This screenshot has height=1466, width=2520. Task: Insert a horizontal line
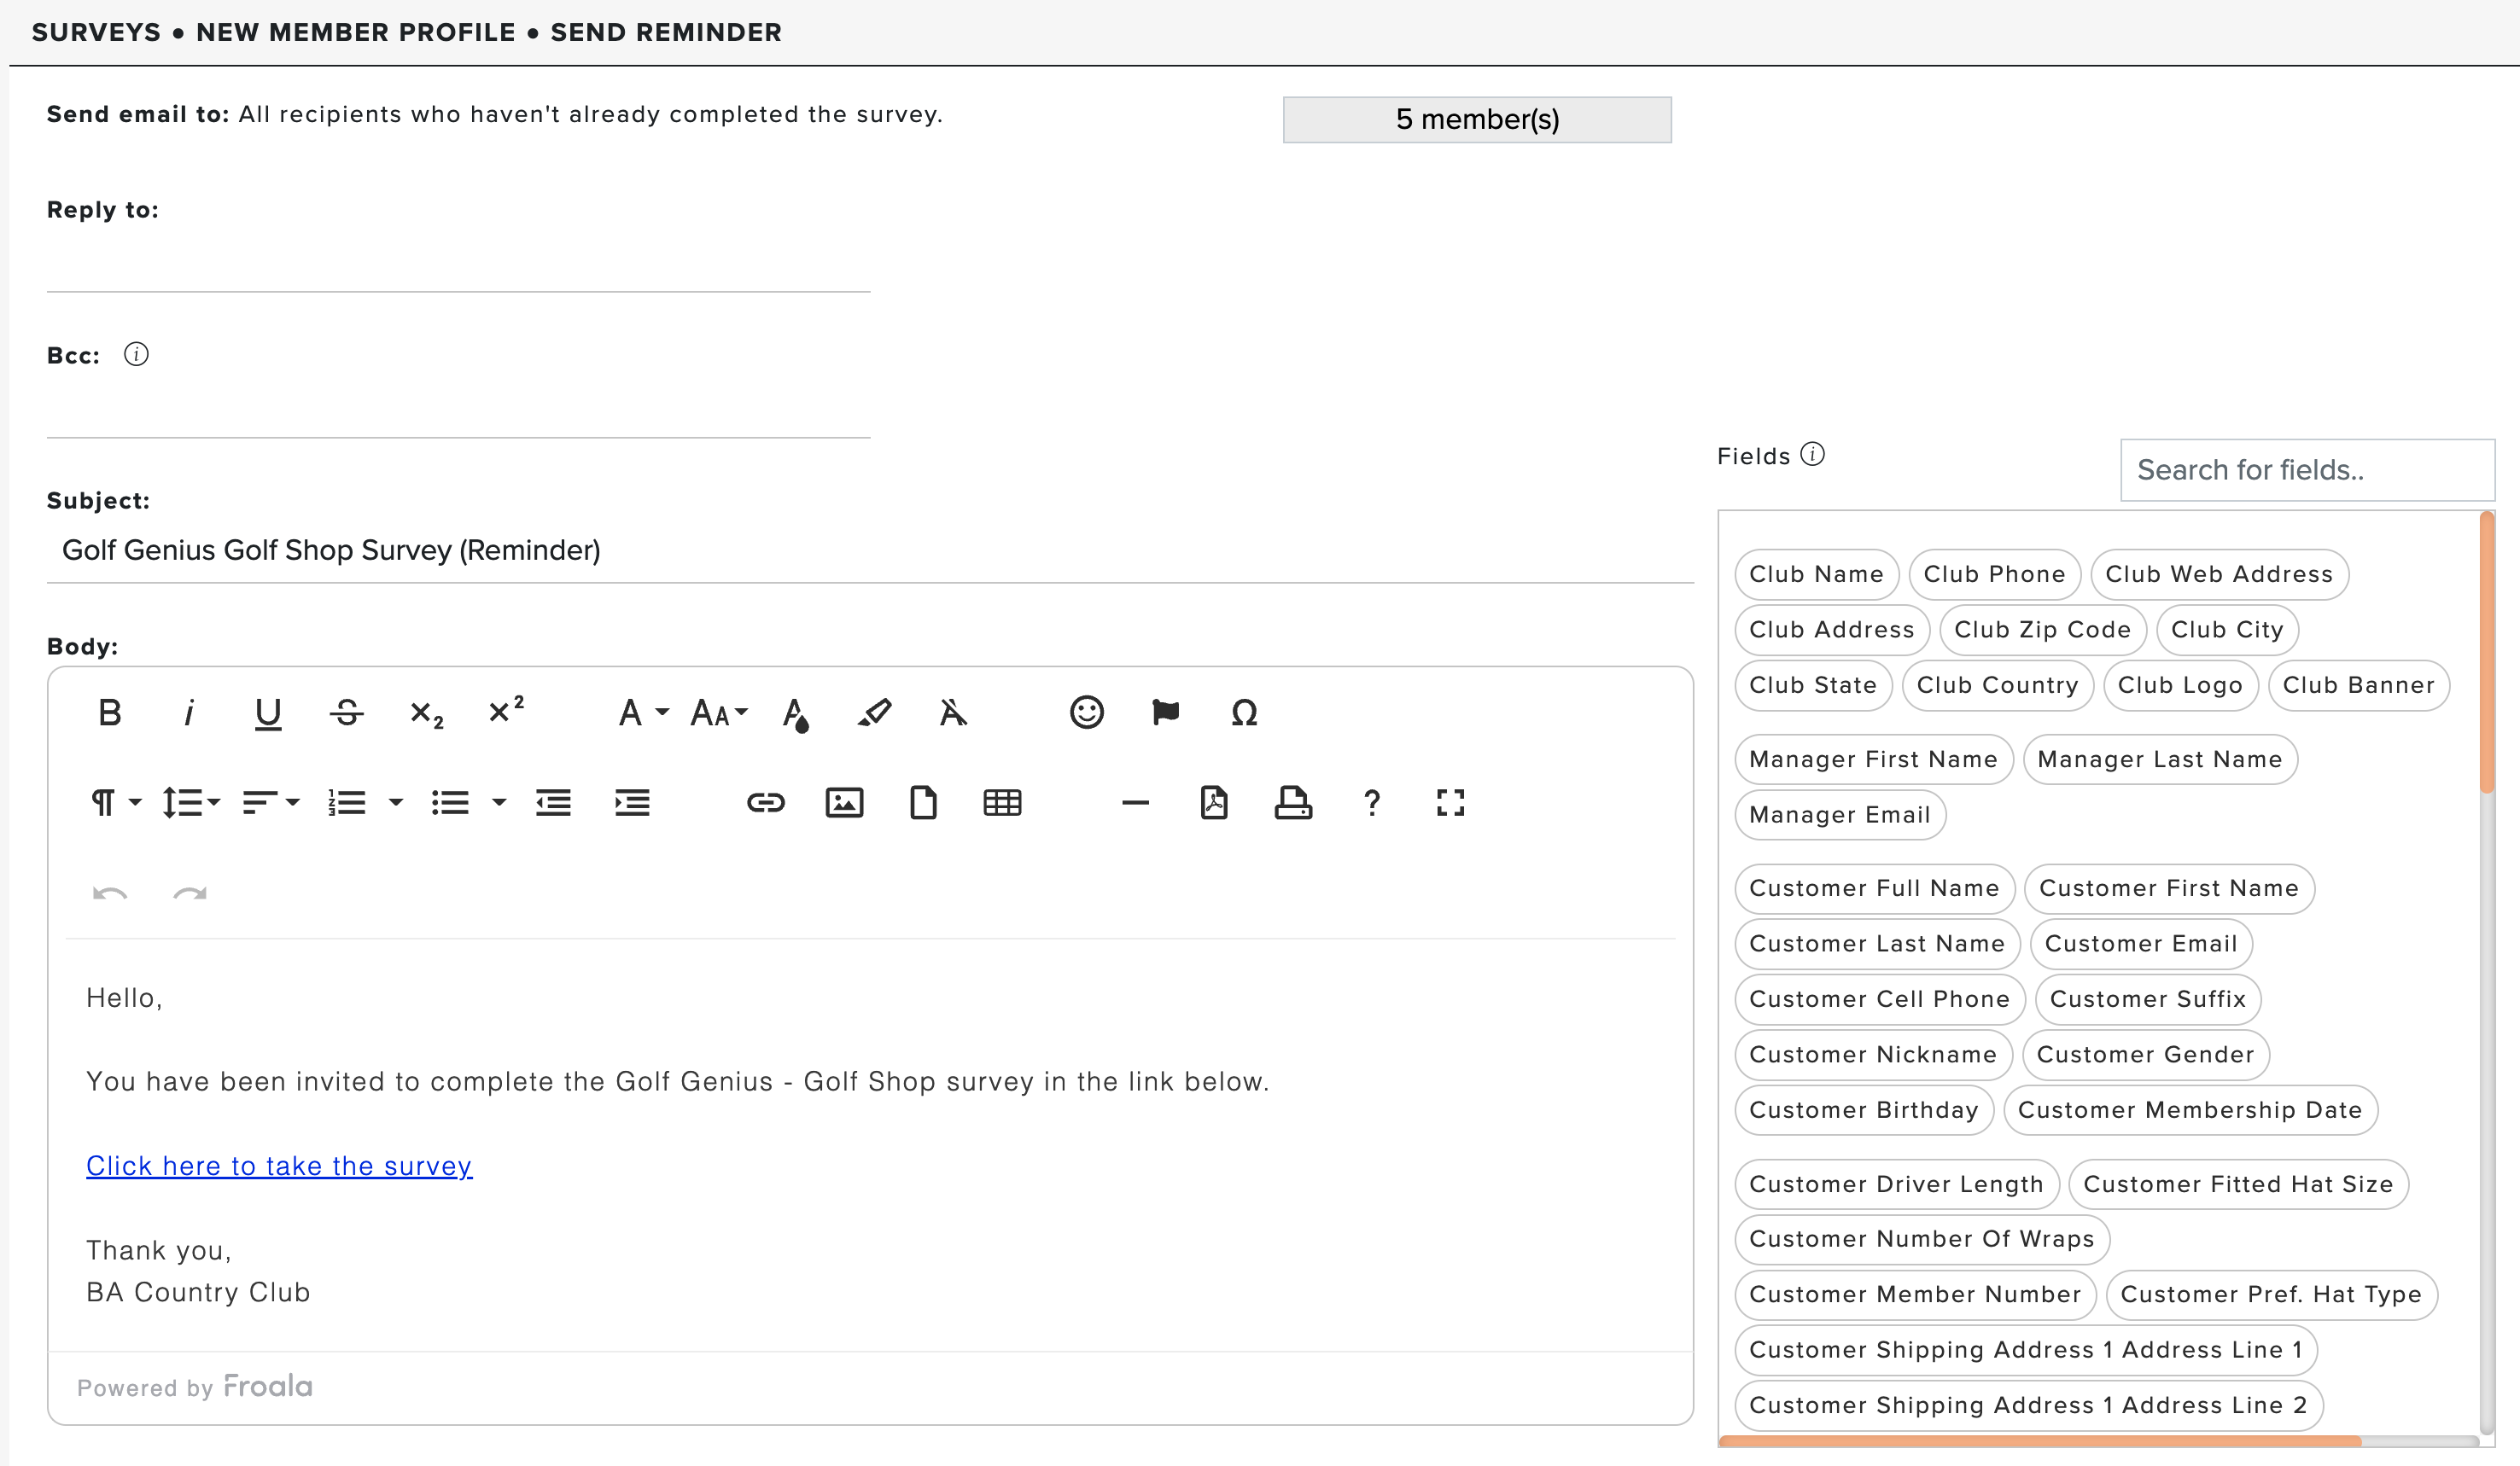(x=1135, y=802)
